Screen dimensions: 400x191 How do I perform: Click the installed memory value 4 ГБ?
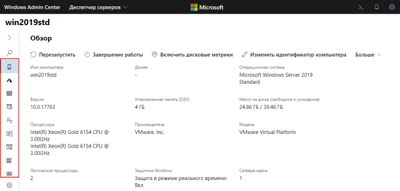click(x=140, y=107)
